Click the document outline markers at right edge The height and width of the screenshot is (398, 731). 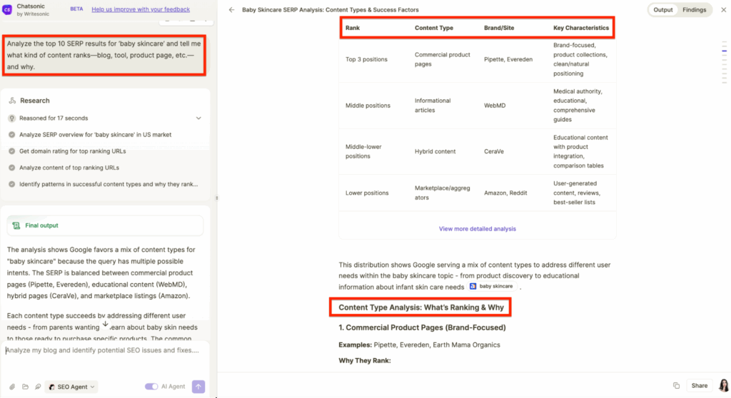(x=724, y=63)
